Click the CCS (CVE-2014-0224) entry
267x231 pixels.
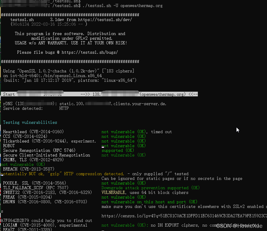pyautogui.click(x=25, y=136)
